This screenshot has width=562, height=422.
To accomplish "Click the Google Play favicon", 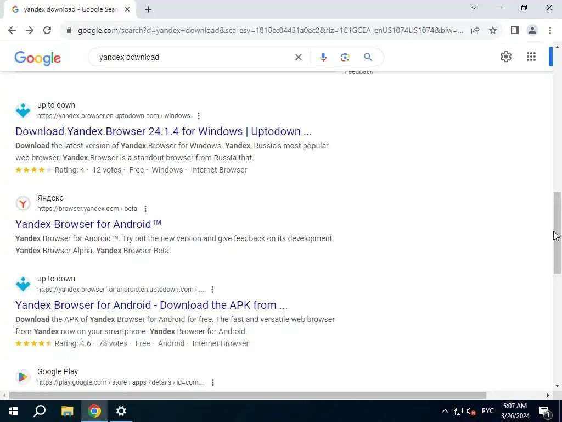I will point(23,377).
